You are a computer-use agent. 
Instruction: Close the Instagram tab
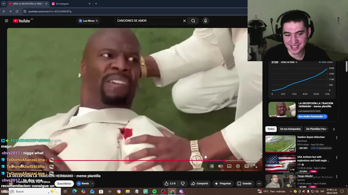[89, 4]
